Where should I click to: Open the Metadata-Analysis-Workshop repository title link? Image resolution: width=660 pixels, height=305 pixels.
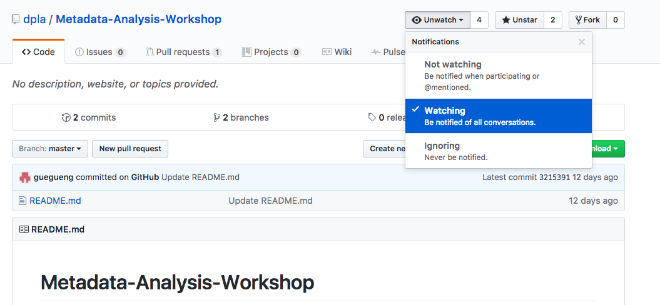(x=138, y=19)
